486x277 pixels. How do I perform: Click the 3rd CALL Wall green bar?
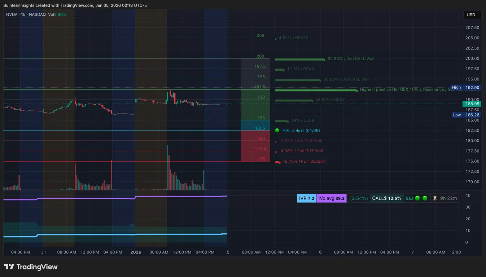(x=298, y=80)
